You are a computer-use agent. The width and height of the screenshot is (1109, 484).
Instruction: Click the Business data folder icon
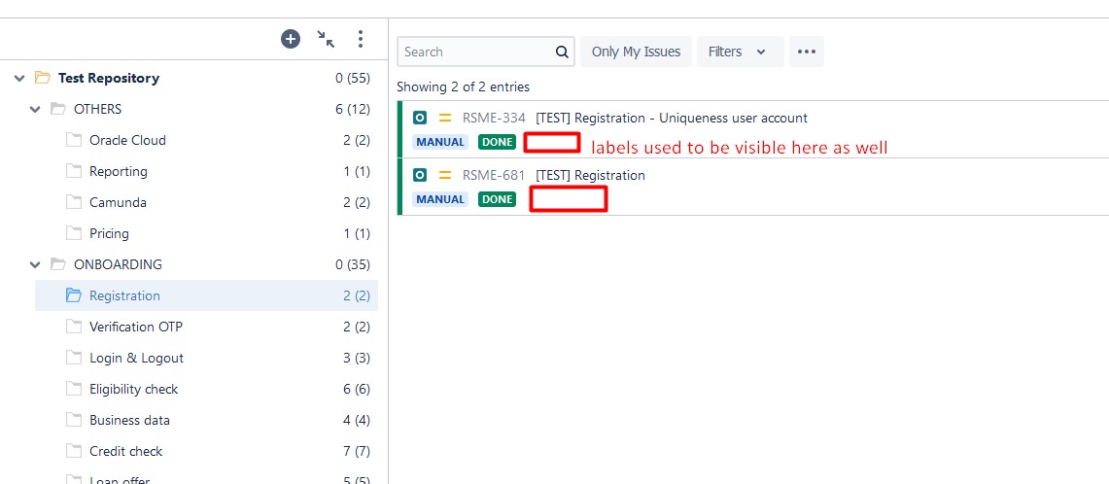tap(74, 420)
